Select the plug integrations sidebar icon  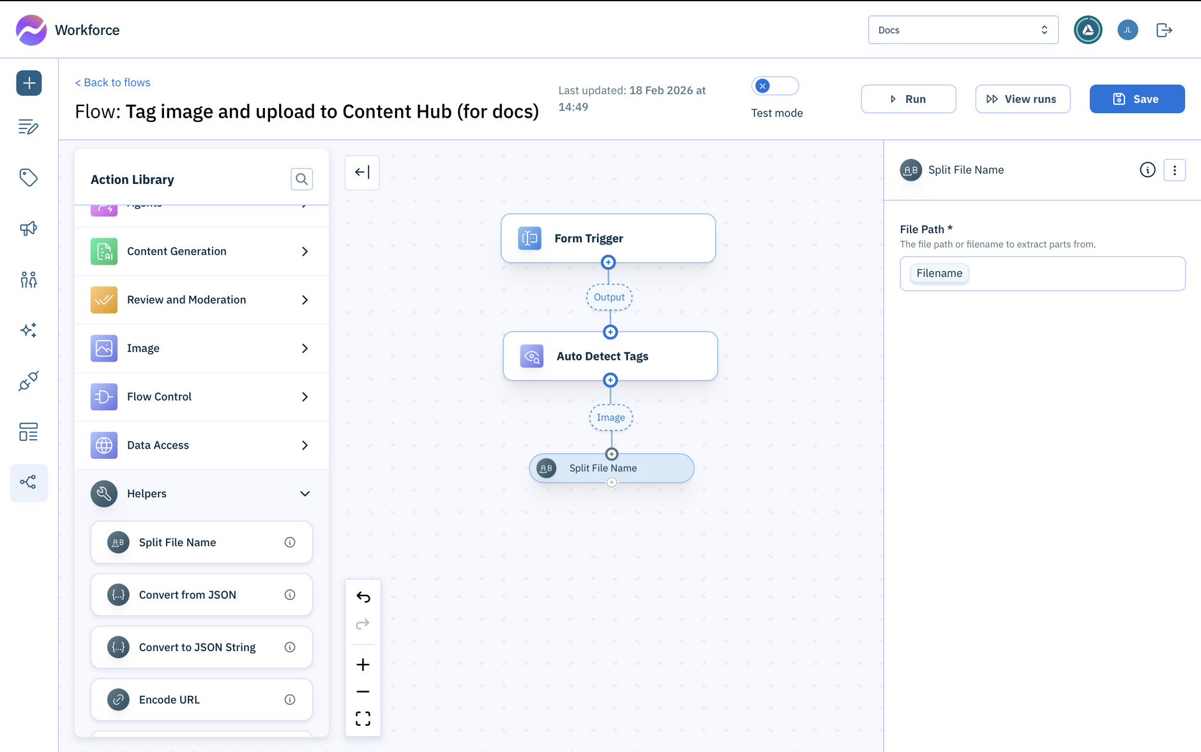29,381
